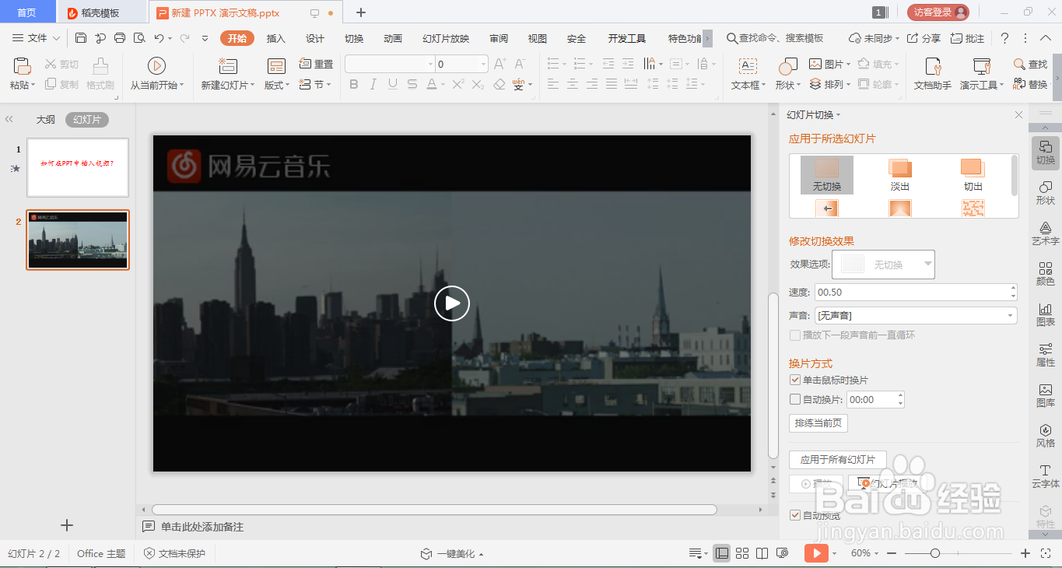Viewport: 1062px width, 568px height.
Task: Expand the 文件 menu arrow
Action: pyautogui.click(x=57, y=38)
